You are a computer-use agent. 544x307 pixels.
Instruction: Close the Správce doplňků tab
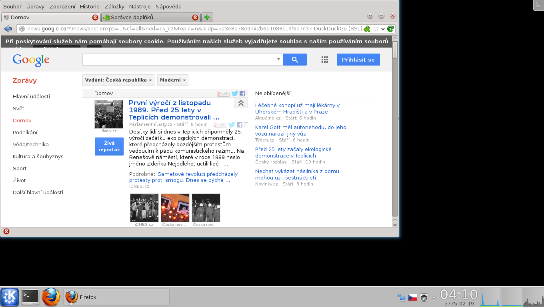click(x=195, y=17)
